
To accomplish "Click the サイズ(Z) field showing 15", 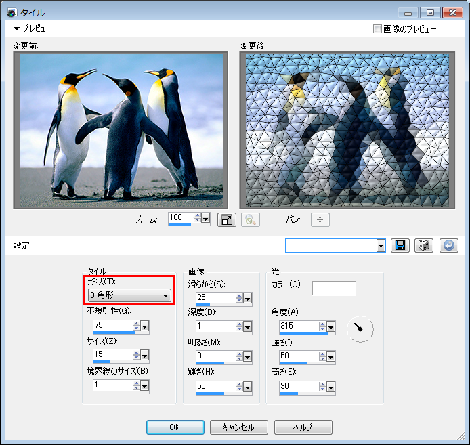I will (112, 354).
